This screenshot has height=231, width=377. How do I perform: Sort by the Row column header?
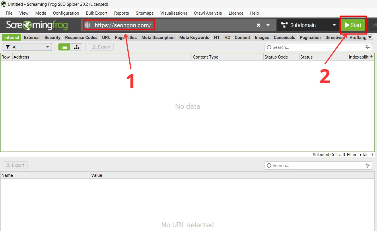point(6,57)
